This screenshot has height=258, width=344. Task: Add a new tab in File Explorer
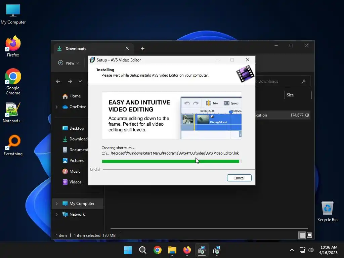[142, 49]
